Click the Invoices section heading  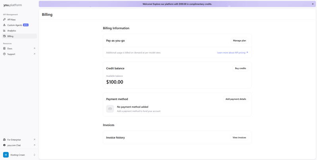[109, 125]
